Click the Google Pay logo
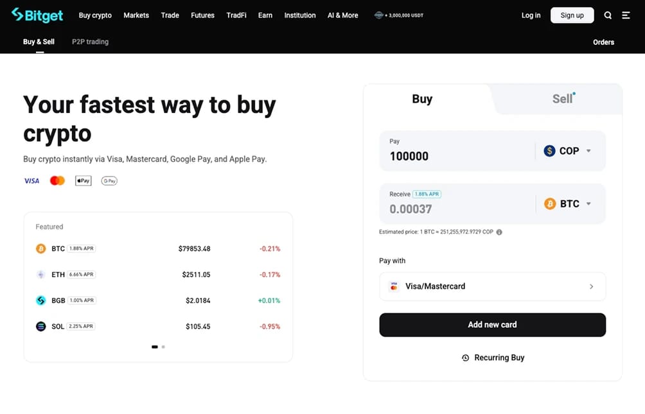645x414 pixels. [109, 181]
